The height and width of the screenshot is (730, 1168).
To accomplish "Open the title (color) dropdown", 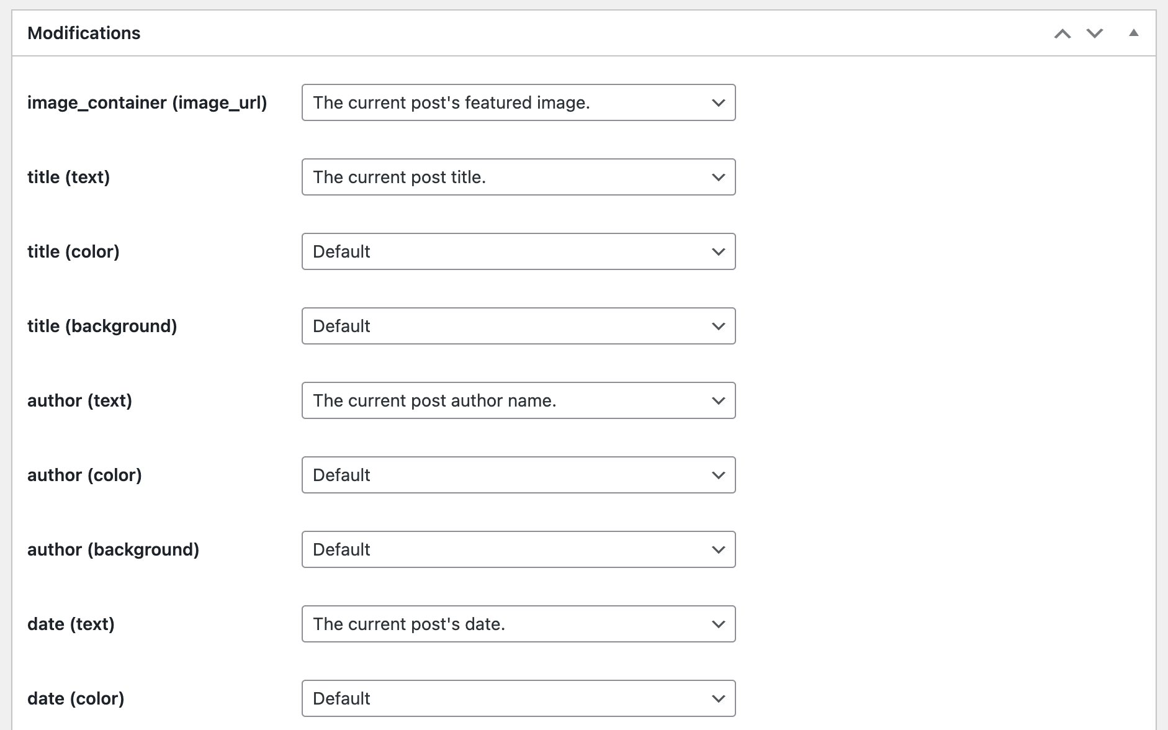I will click(518, 251).
